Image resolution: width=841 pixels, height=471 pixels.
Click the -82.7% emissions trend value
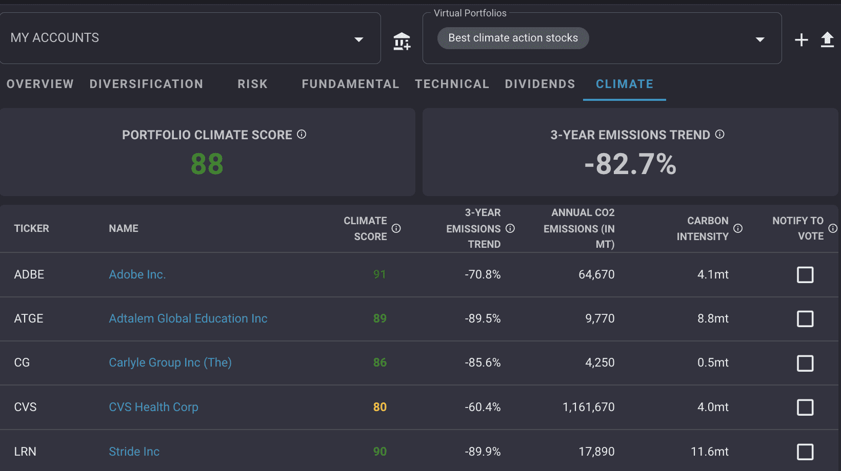point(630,164)
